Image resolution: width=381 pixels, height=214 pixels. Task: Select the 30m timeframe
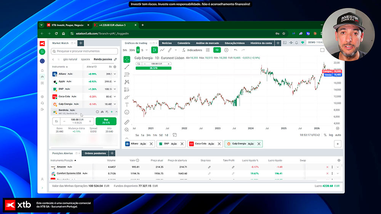[x=132, y=50]
